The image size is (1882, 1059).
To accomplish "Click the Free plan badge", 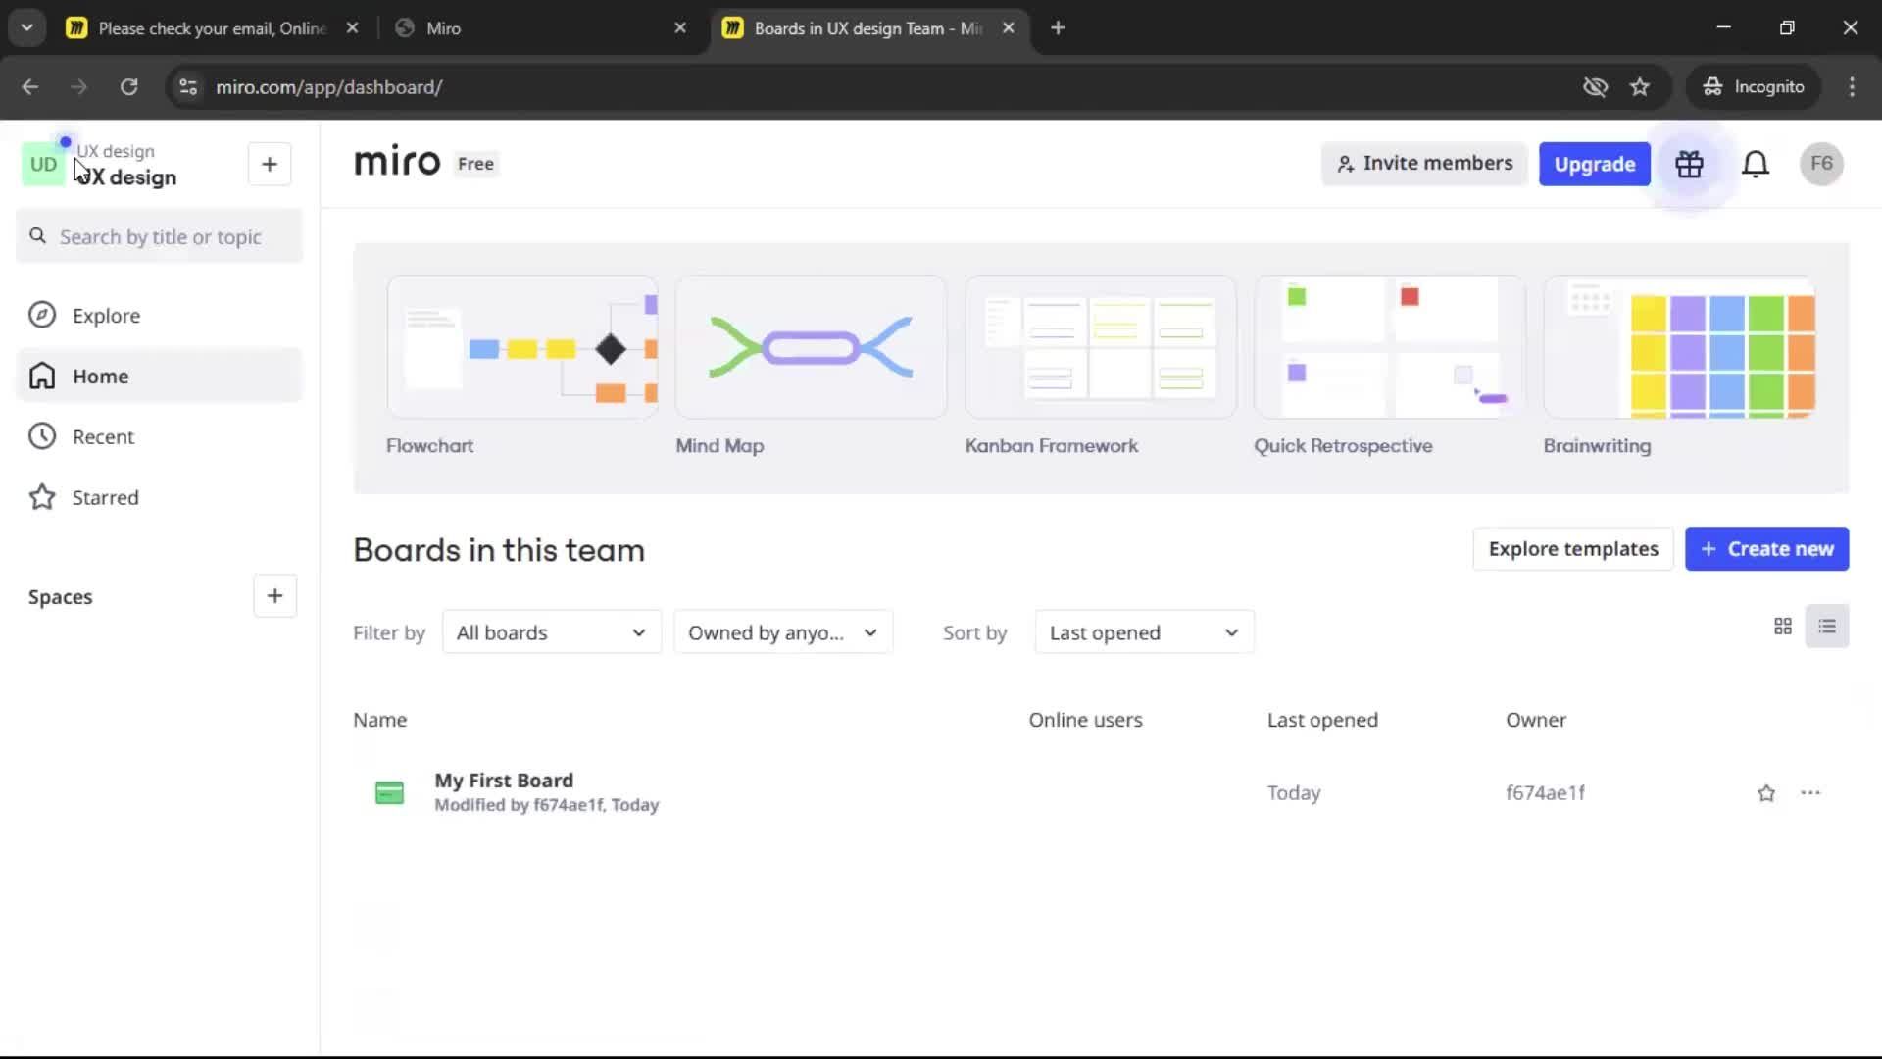I will [475, 164].
